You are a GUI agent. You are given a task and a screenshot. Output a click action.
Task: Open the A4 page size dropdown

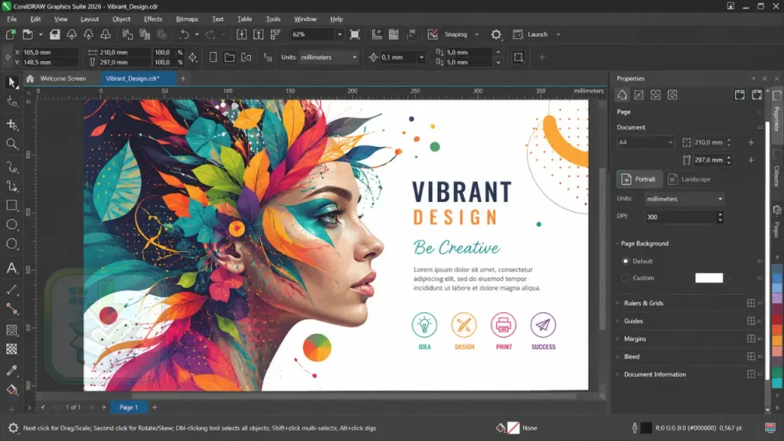tap(645, 142)
